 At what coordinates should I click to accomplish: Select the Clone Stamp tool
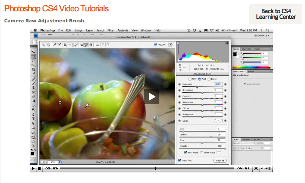(x=33, y=88)
